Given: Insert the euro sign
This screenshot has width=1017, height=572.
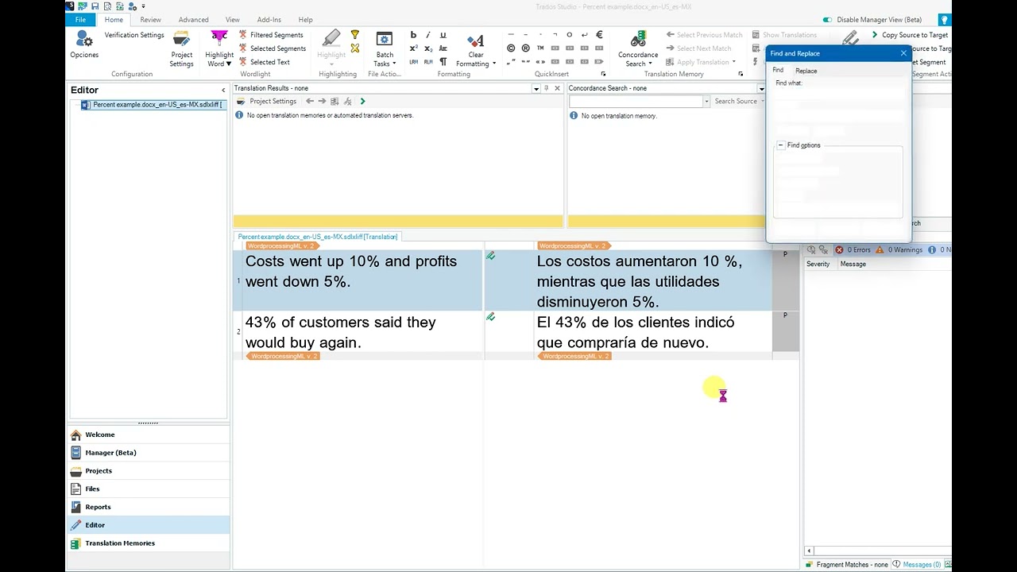Looking at the screenshot, I should 599,35.
